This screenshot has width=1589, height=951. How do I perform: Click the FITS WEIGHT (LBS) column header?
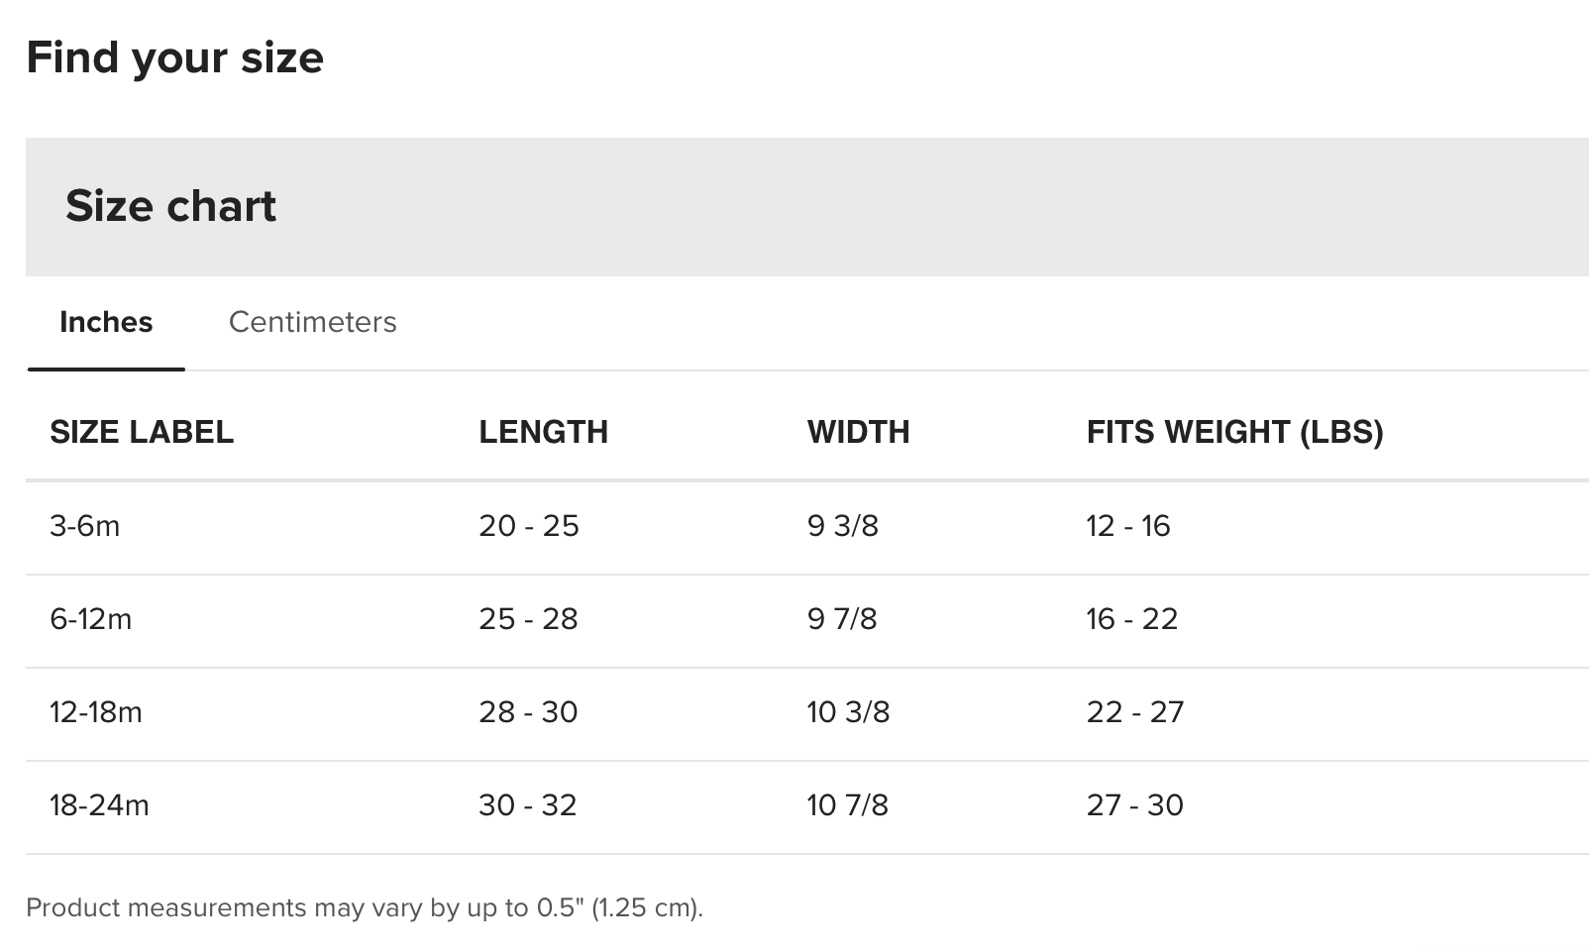(1234, 432)
